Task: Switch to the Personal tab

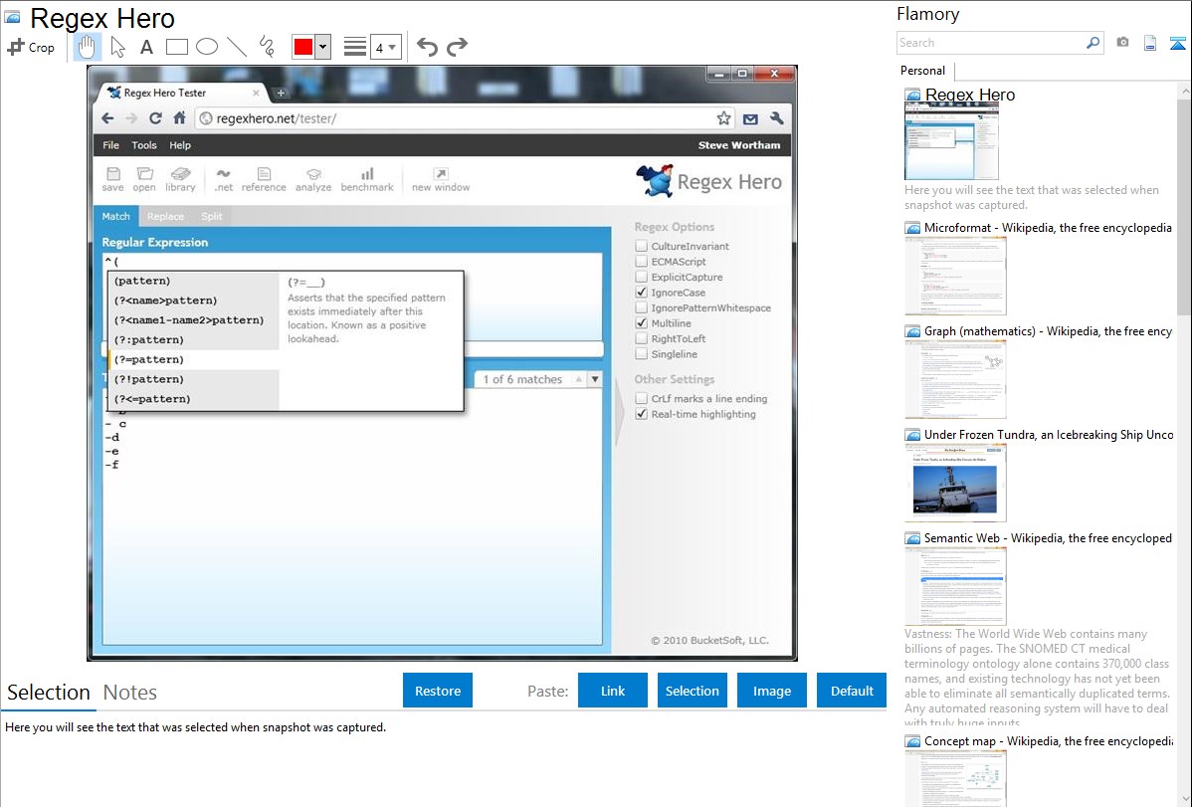Action: (x=922, y=71)
